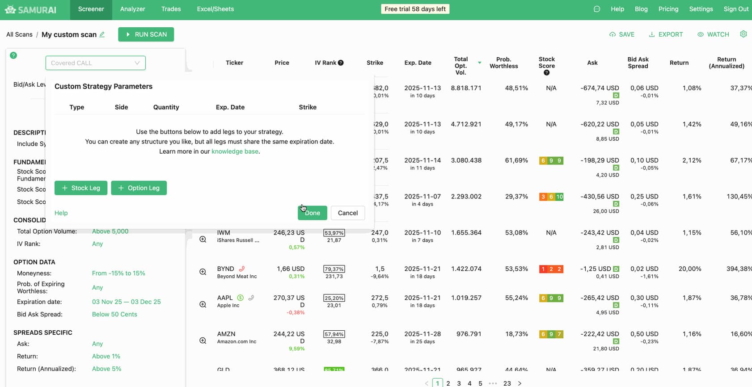This screenshot has height=387, width=752.
Task: Confirm the custom strategy with Done
Action: point(313,213)
